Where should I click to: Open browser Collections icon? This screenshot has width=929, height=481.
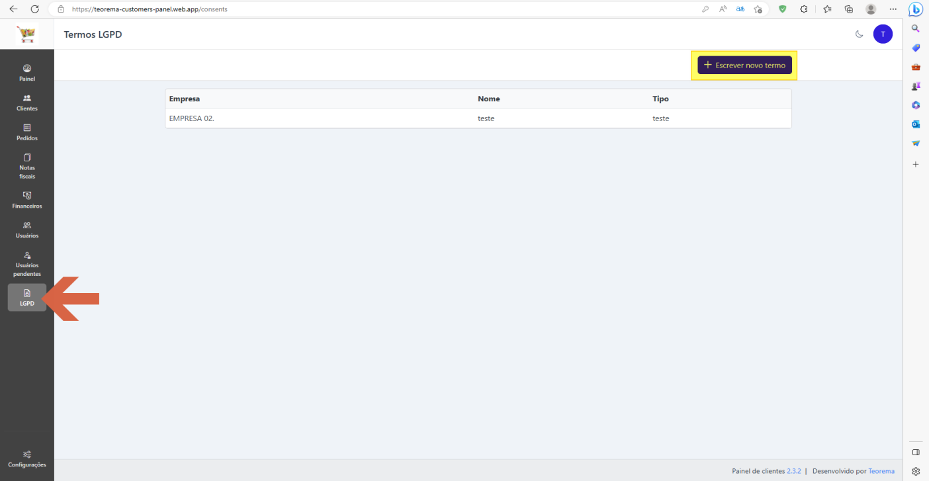[849, 9]
